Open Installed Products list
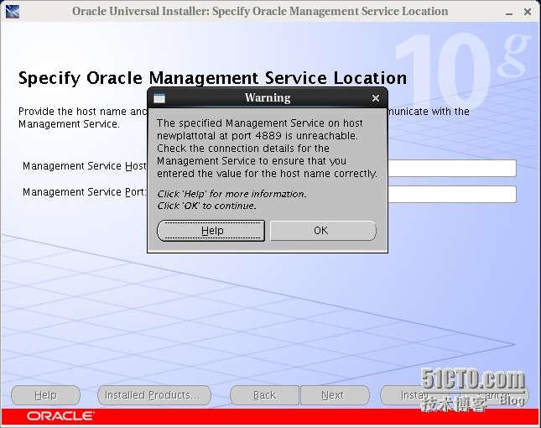Viewport: 541px width, 428px height. (153, 395)
